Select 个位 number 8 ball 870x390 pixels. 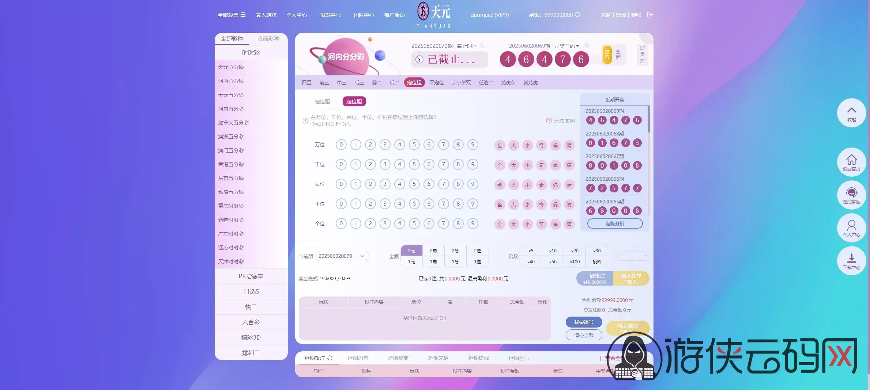[458, 223]
